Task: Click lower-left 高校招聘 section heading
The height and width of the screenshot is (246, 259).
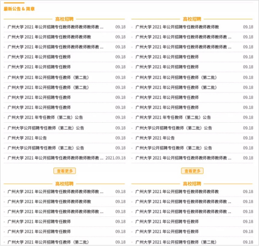Action: (64, 184)
